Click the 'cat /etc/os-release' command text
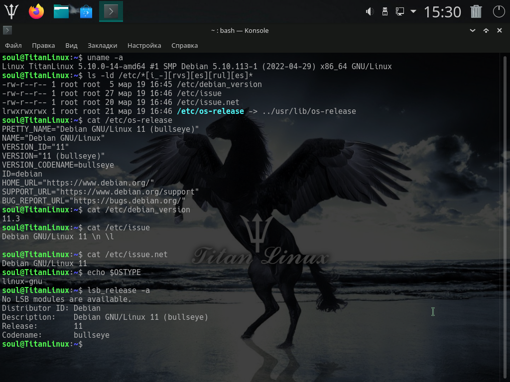Screen dimensions: 510x382 click(x=129, y=120)
